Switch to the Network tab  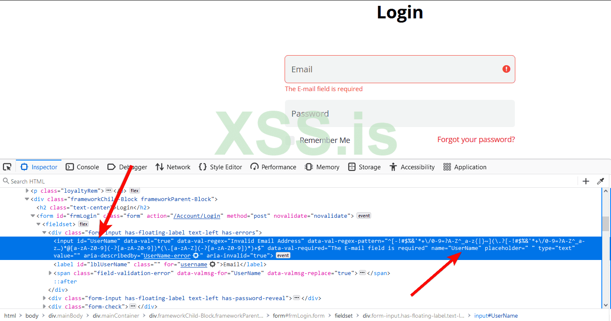coord(173,167)
